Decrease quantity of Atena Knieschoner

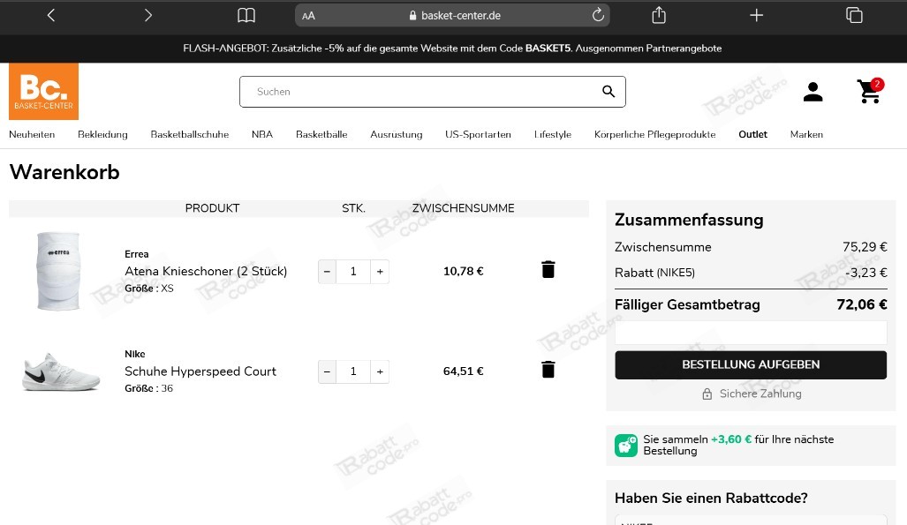click(327, 272)
